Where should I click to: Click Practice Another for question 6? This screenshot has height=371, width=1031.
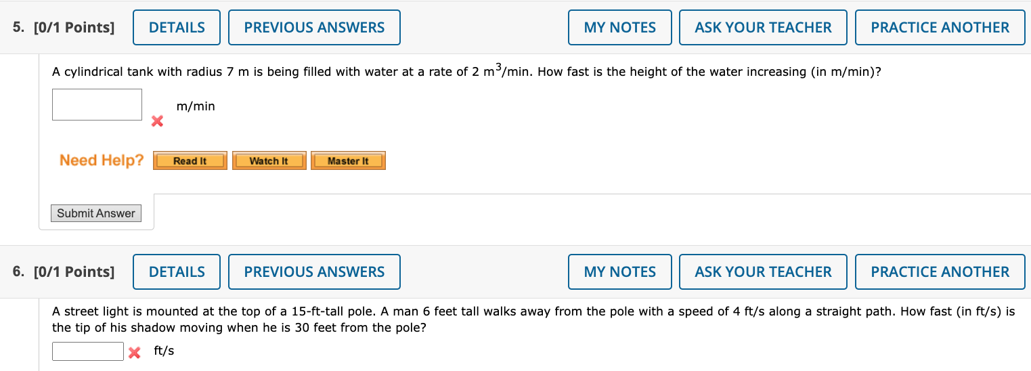point(940,272)
